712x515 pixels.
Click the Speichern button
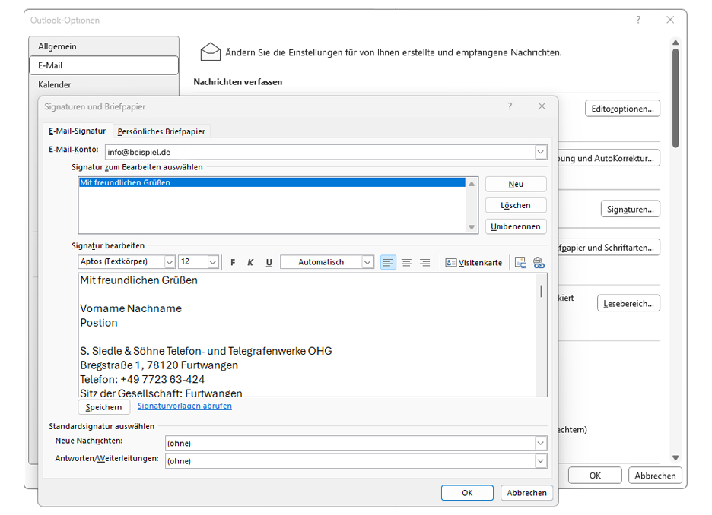pos(103,407)
